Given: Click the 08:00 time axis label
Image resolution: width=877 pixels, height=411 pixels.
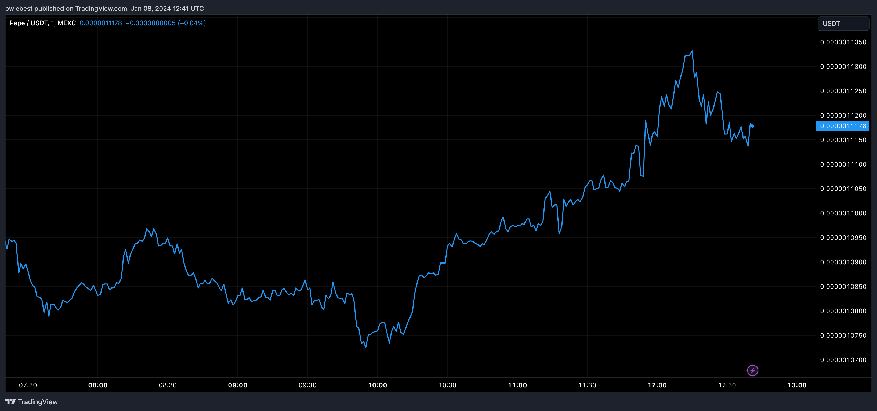Looking at the screenshot, I should tap(98, 385).
